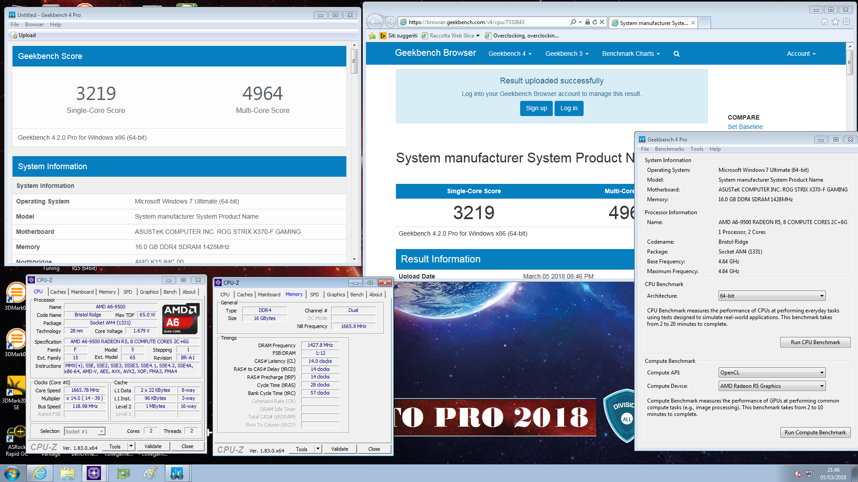Switch to CPU-Z from the taskbar
Image resolution: width=858 pixels, height=482 pixels.
point(94,473)
